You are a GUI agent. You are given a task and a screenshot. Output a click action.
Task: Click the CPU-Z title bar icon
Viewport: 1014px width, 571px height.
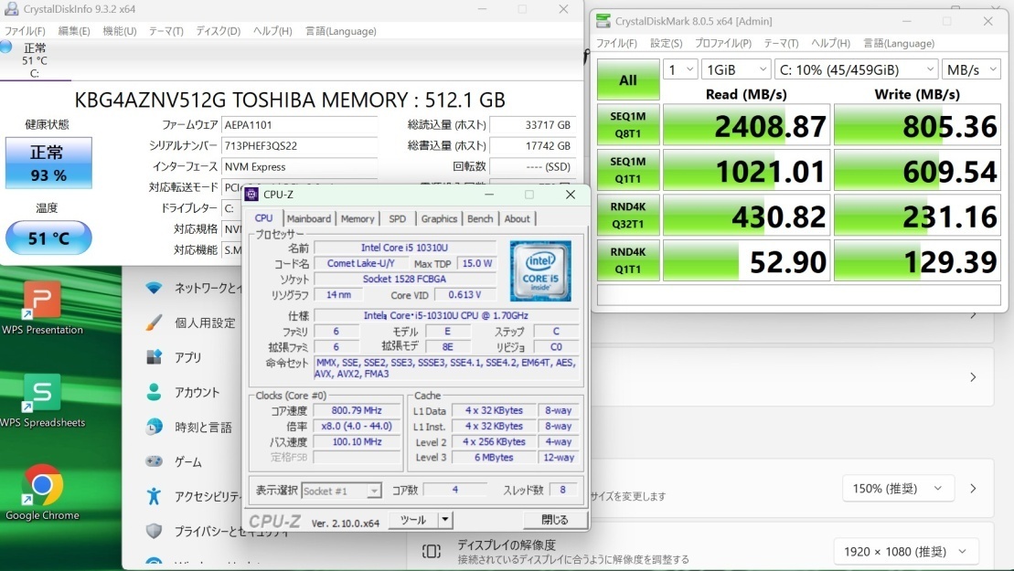click(252, 195)
